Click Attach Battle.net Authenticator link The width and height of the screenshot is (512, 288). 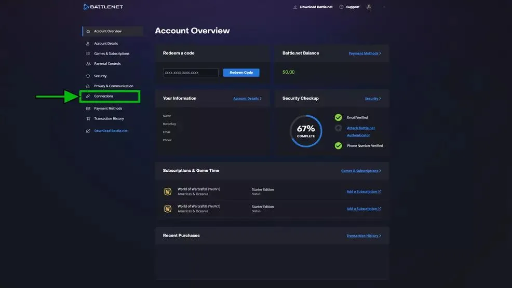pyautogui.click(x=360, y=131)
